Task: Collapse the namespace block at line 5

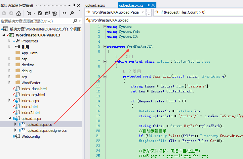Action: coord(105,47)
